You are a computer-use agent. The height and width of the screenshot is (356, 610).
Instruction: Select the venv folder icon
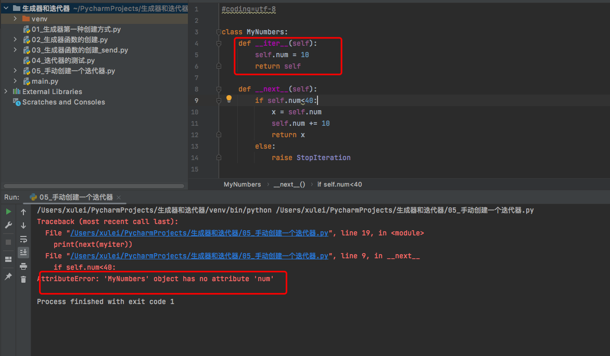(x=26, y=19)
